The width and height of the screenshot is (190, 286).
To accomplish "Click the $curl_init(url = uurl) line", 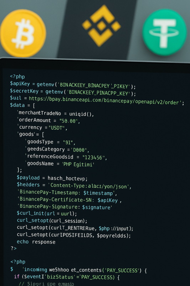I will pyautogui.click(x=47, y=213).
